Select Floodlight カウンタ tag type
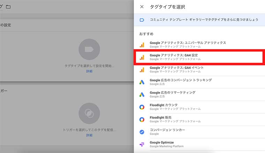The image size is (265, 153). [x=199, y=107]
